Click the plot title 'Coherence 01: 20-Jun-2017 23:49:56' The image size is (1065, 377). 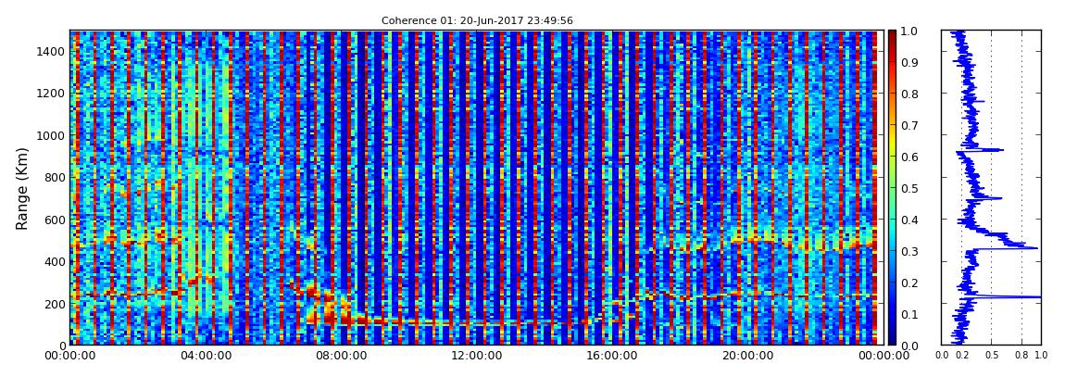[x=477, y=20]
